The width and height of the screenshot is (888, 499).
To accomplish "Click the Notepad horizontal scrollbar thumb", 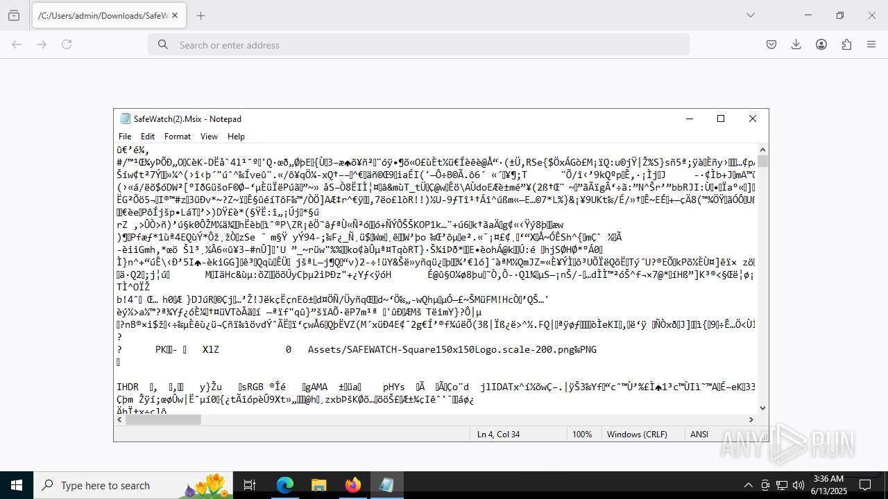I will click(163, 419).
